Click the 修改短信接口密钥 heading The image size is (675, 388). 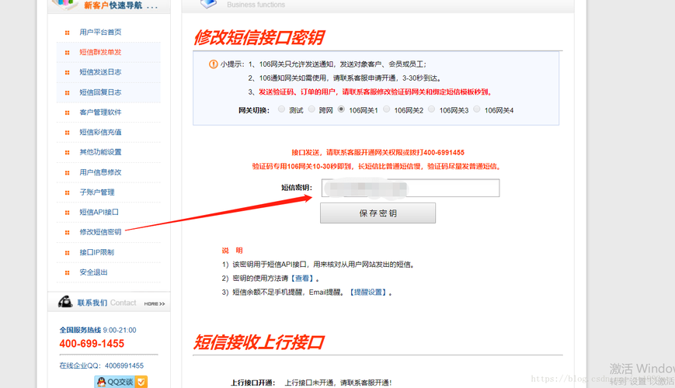tap(259, 38)
